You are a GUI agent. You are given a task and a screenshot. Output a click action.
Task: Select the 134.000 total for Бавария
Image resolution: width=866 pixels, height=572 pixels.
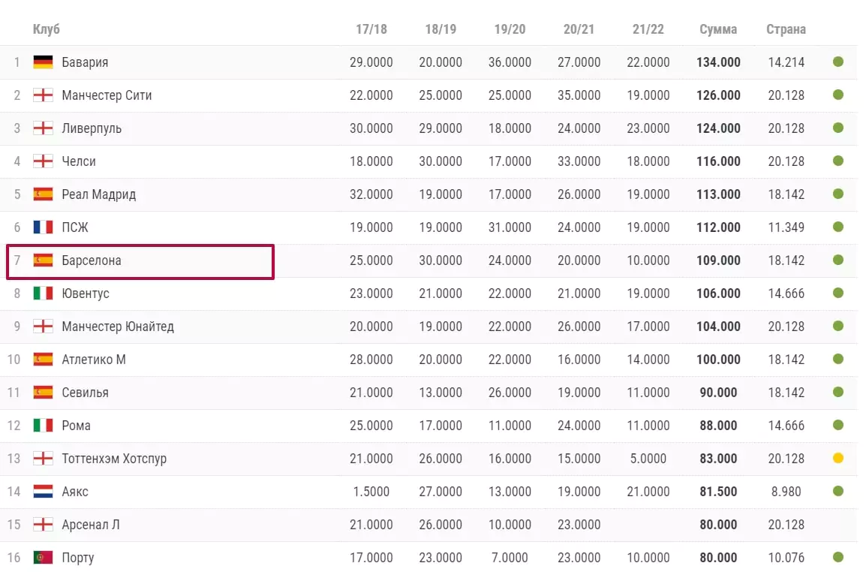coord(718,62)
